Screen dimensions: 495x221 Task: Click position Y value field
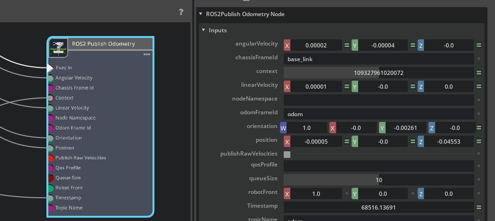tap(383, 142)
